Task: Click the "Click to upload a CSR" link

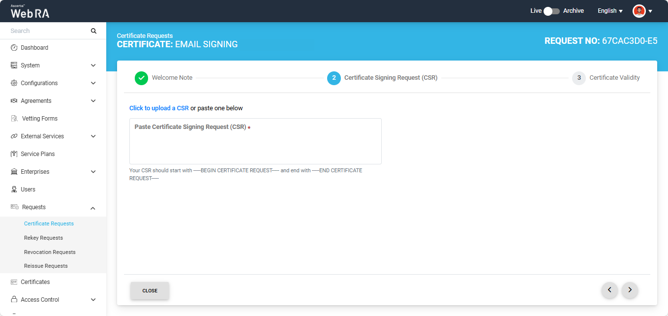Action: point(159,108)
